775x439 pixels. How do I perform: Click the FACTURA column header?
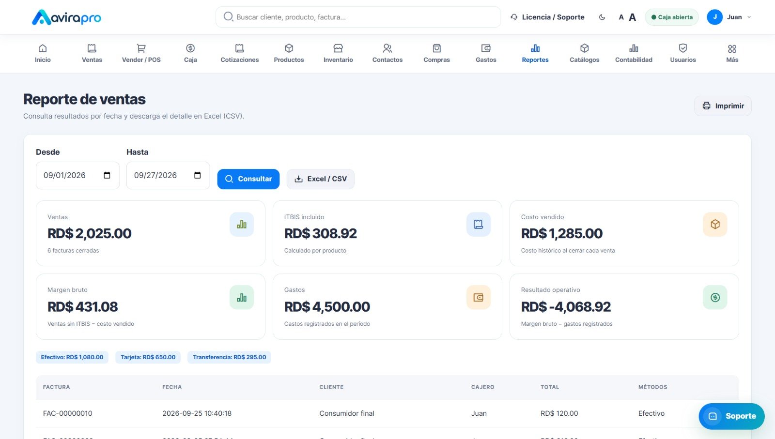(56, 387)
